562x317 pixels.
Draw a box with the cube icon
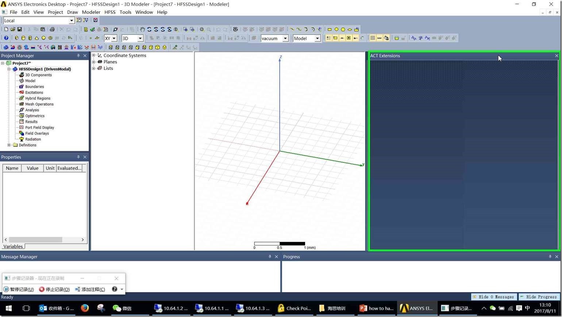tap(16, 38)
